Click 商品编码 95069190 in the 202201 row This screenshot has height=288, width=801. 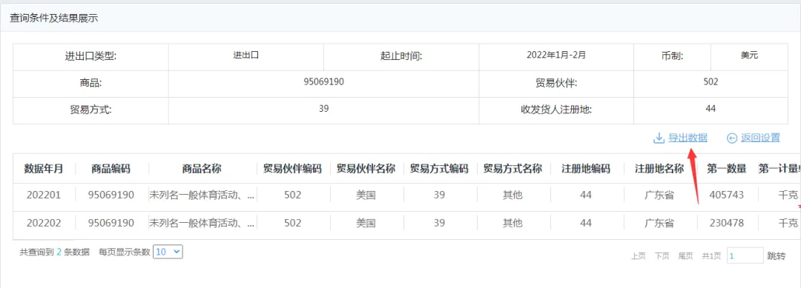[x=111, y=195]
